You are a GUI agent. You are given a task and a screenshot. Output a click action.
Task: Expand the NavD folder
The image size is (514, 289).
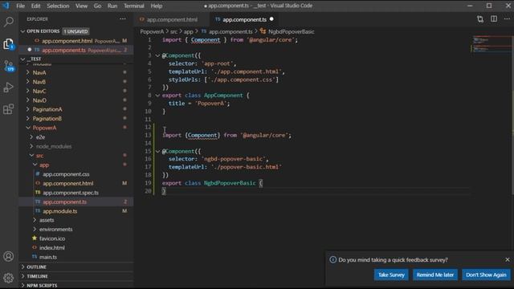pos(28,100)
